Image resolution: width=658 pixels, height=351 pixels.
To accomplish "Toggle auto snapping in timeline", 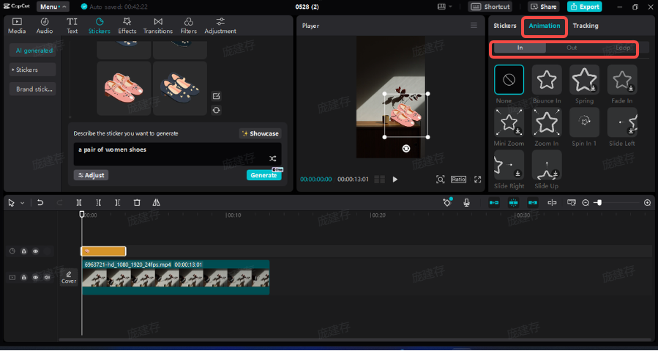I will click(x=513, y=203).
